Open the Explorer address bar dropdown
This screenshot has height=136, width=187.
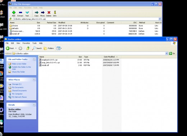click(167, 53)
